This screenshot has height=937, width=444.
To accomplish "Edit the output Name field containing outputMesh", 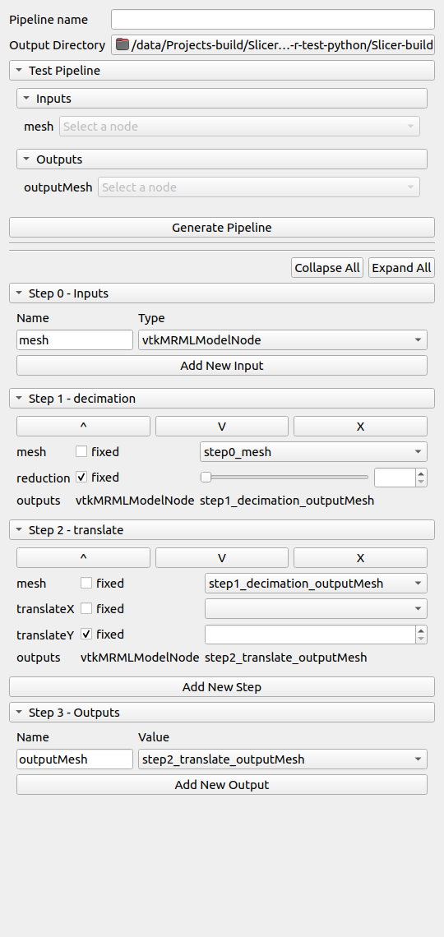I will point(75,759).
